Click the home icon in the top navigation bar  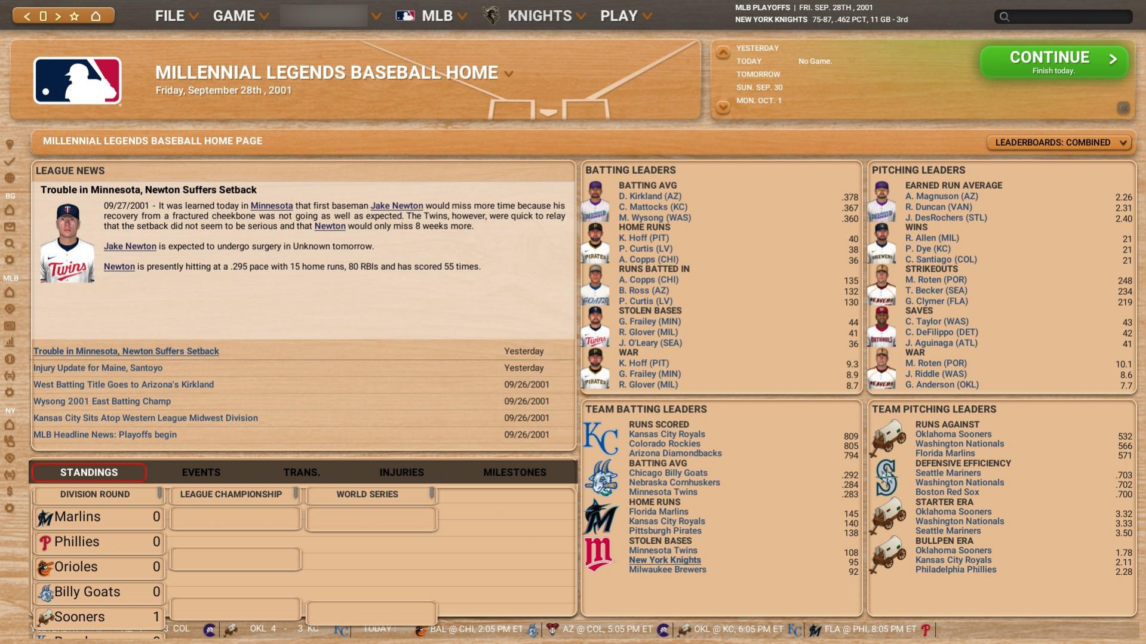(x=96, y=16)
